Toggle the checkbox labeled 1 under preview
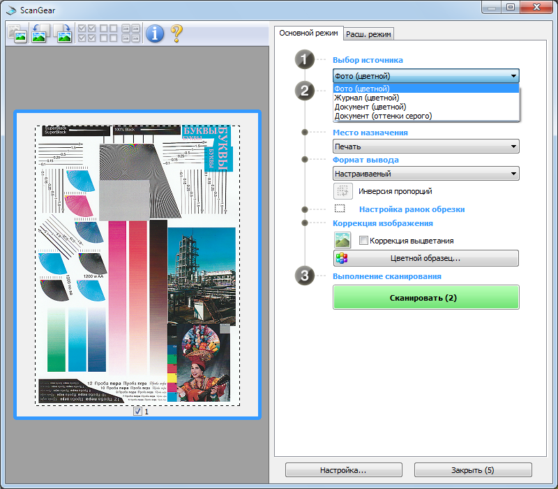Screen dimensions: 558x489 tap(137, 412)
